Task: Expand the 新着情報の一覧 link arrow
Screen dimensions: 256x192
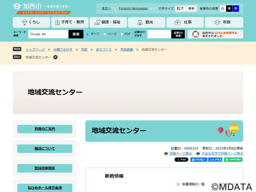Action: pyautogui.click(x=178, y=184)
